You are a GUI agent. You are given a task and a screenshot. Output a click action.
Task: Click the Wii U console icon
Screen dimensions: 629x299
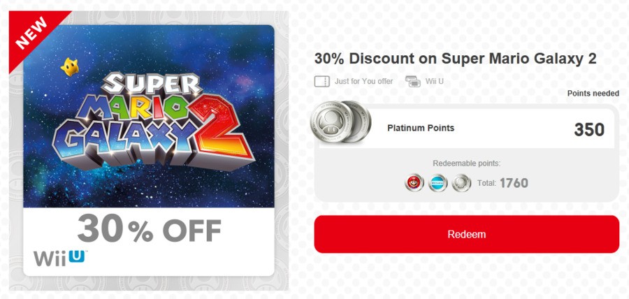click(413, 81)
